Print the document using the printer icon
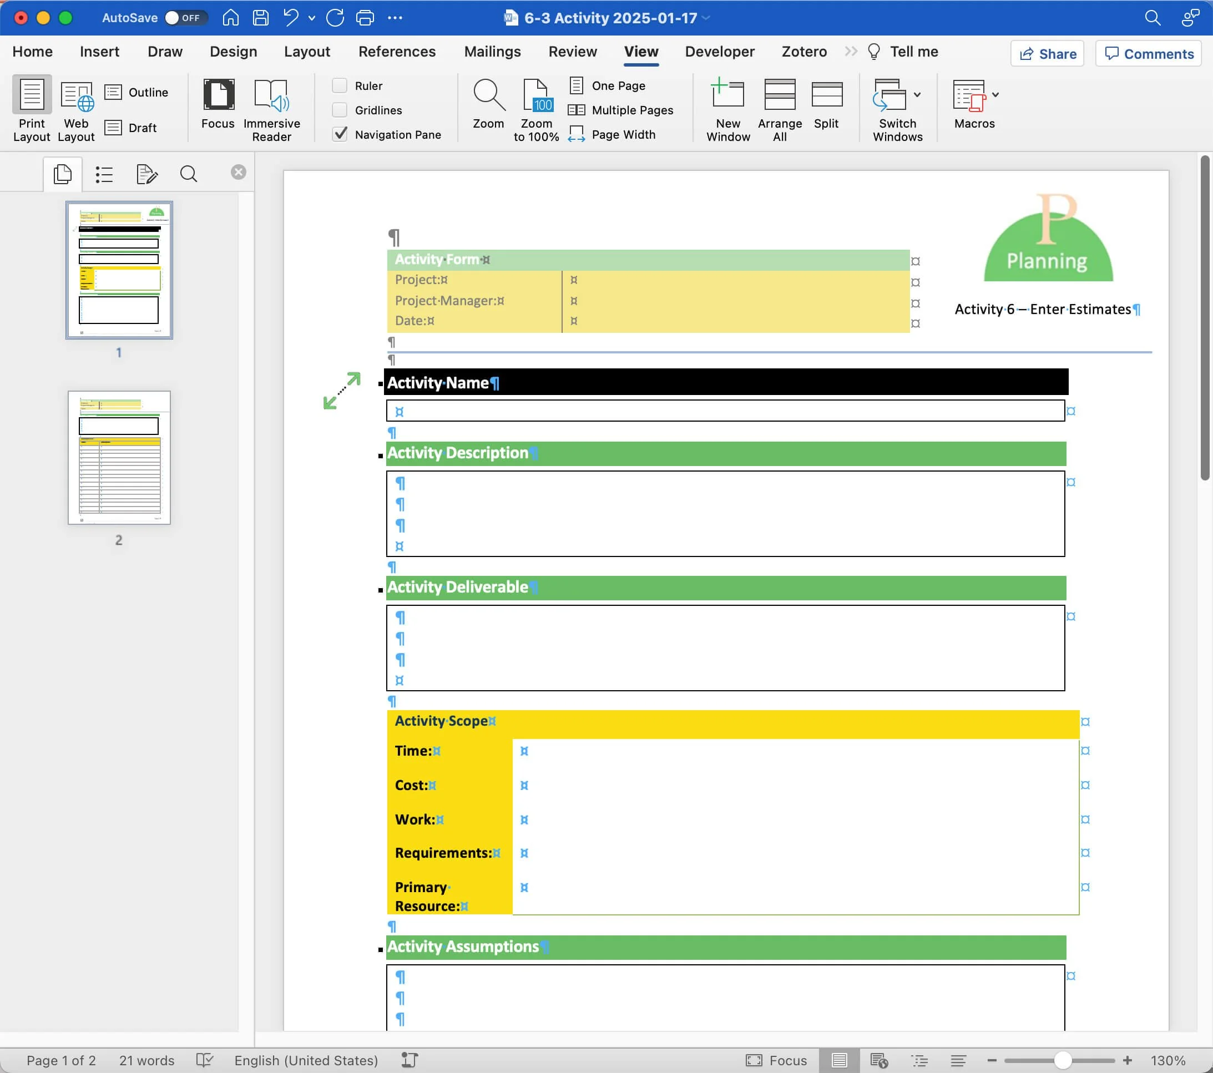This screenshot has height=1073, width=1213. (365, 18)
